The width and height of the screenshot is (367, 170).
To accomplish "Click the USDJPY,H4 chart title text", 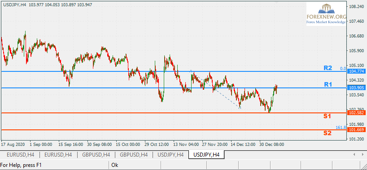I will coord(15,4).
